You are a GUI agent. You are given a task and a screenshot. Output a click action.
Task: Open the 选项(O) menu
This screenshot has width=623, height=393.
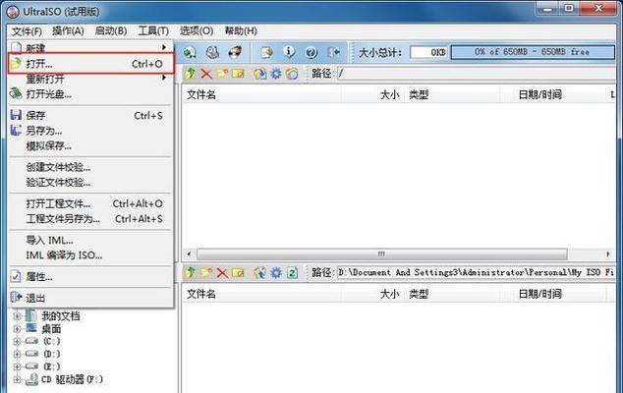(197, 31)
